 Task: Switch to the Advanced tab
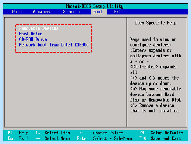[42, 12]
